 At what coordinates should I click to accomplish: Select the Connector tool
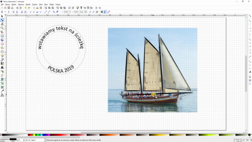pos(2,95)
